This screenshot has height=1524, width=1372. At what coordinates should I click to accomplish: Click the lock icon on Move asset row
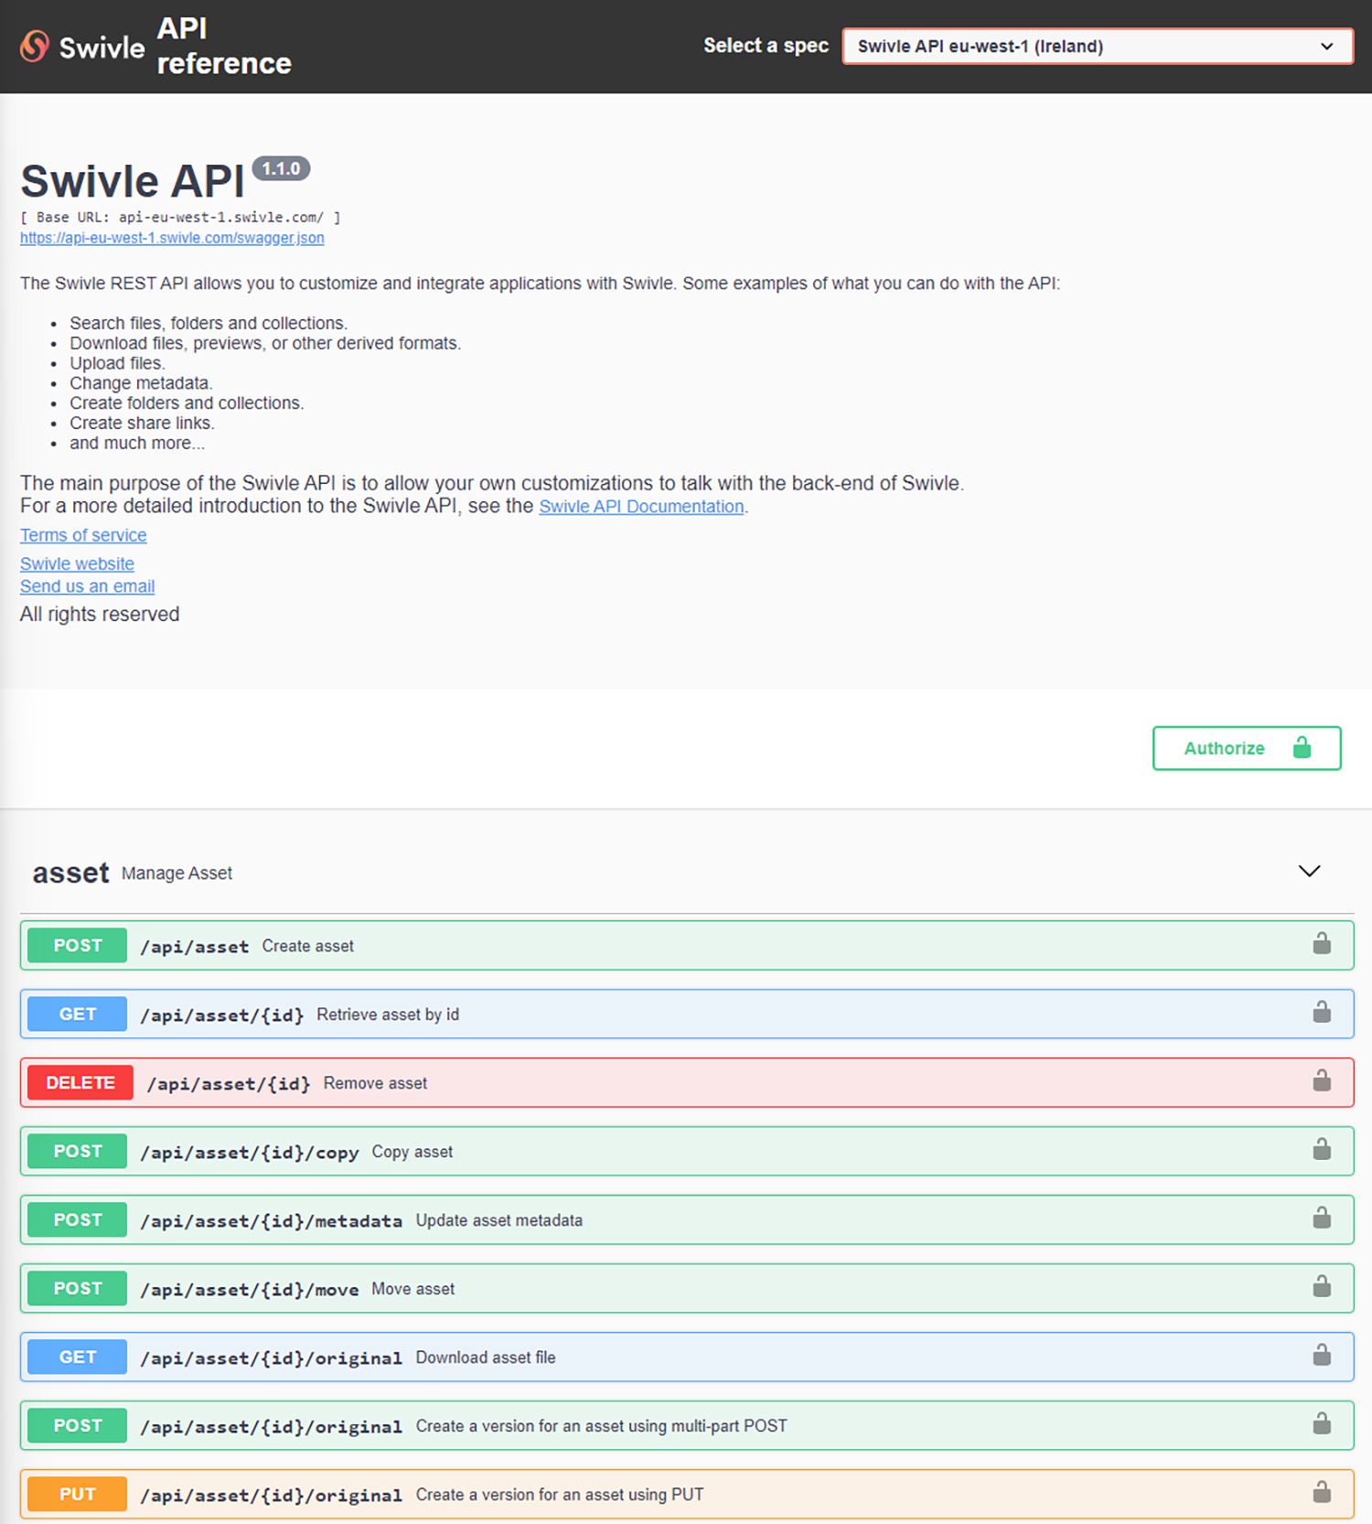click(1322, 1286)
